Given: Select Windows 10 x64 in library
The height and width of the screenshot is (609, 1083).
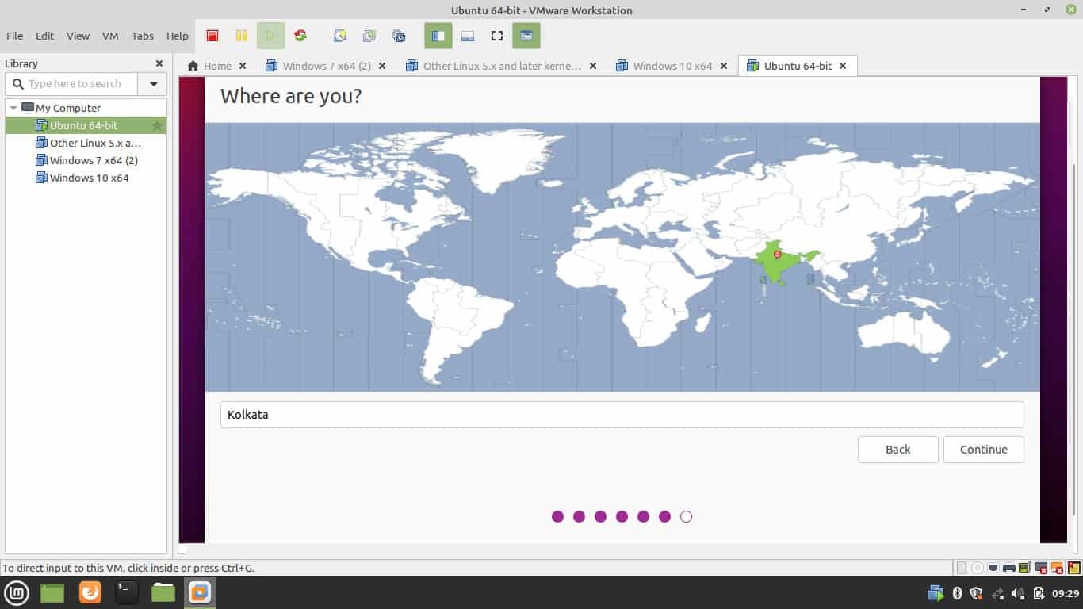Looking at the screenshot, I should [x=86, y=178].
